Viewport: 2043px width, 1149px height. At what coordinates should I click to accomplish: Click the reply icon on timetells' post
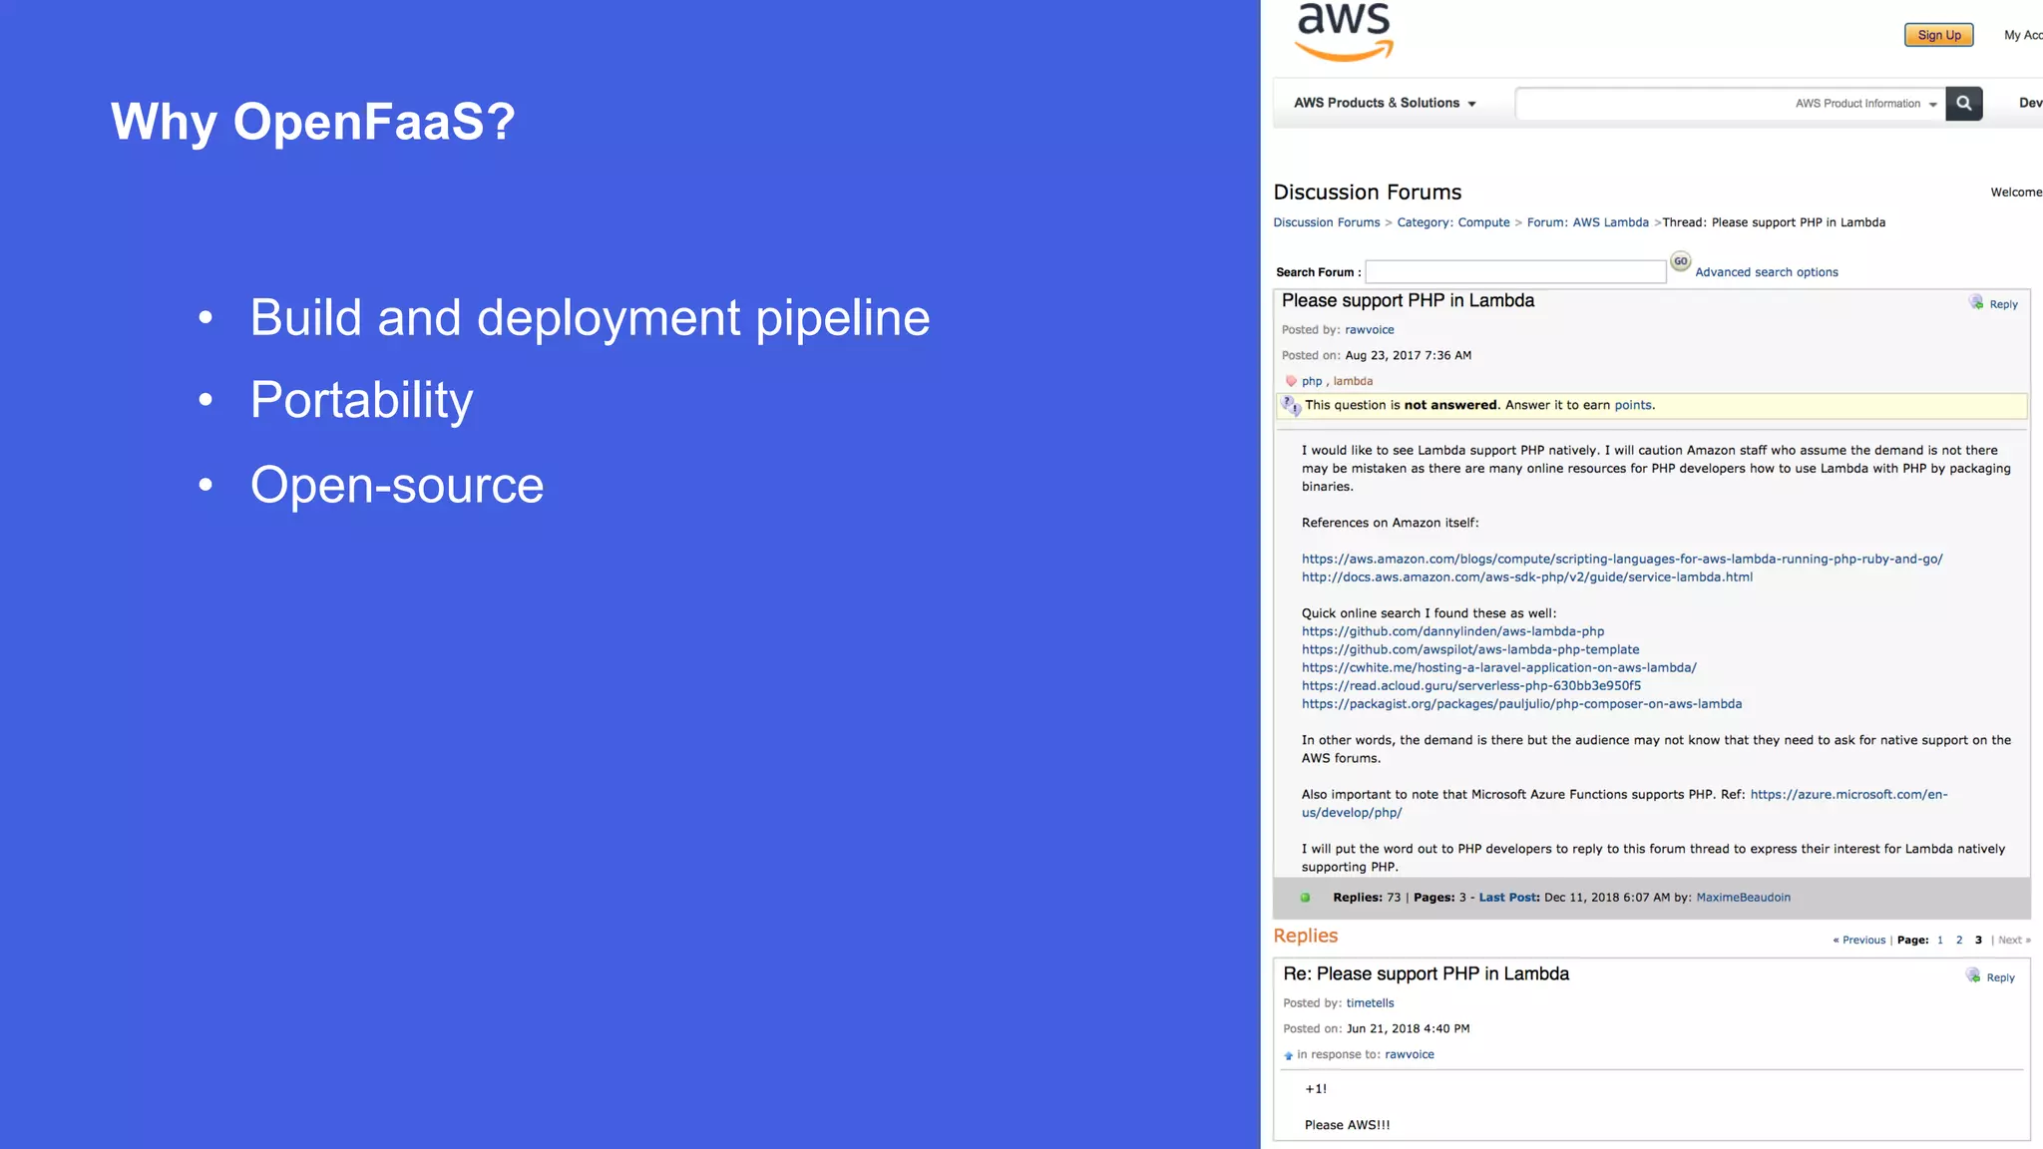(1973, 975)
